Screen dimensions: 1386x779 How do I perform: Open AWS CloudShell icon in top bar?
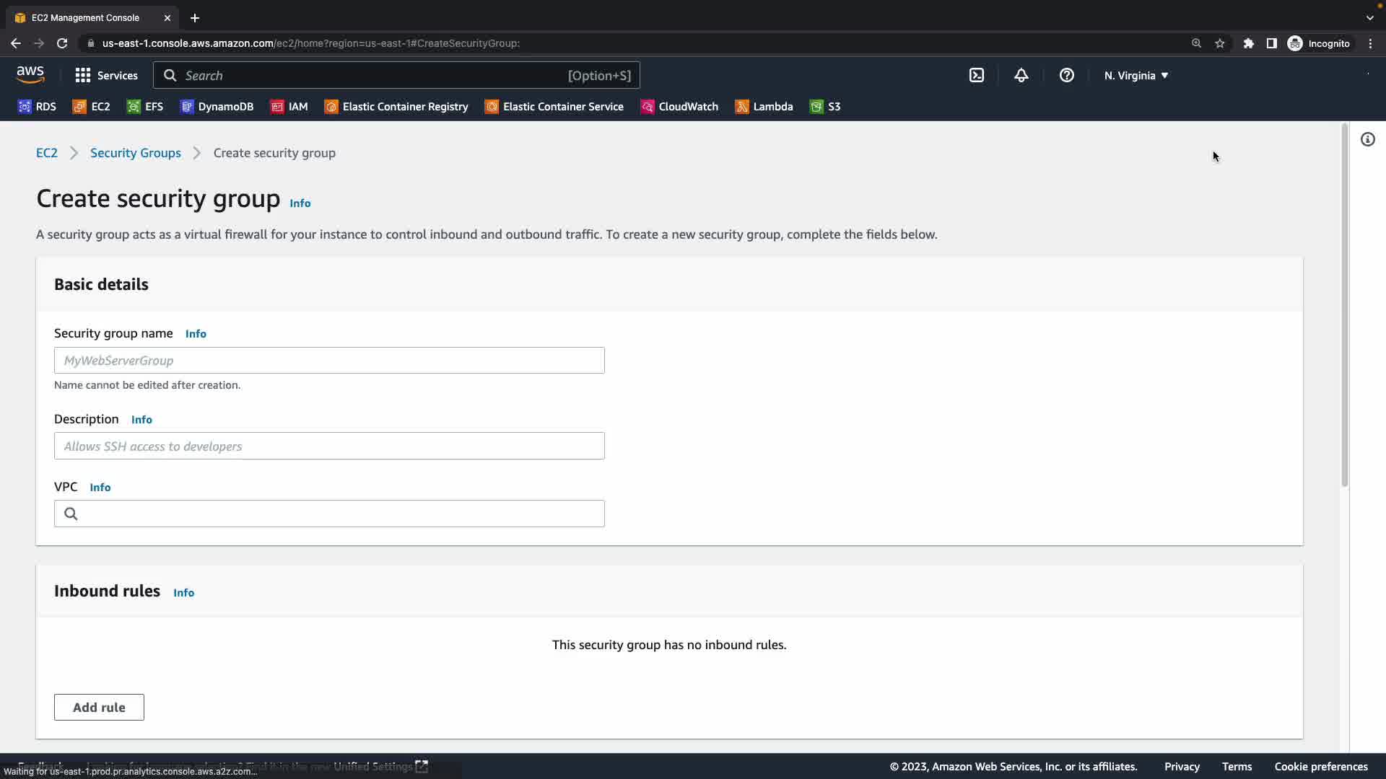pyautogui.click(x=977, y=75)
